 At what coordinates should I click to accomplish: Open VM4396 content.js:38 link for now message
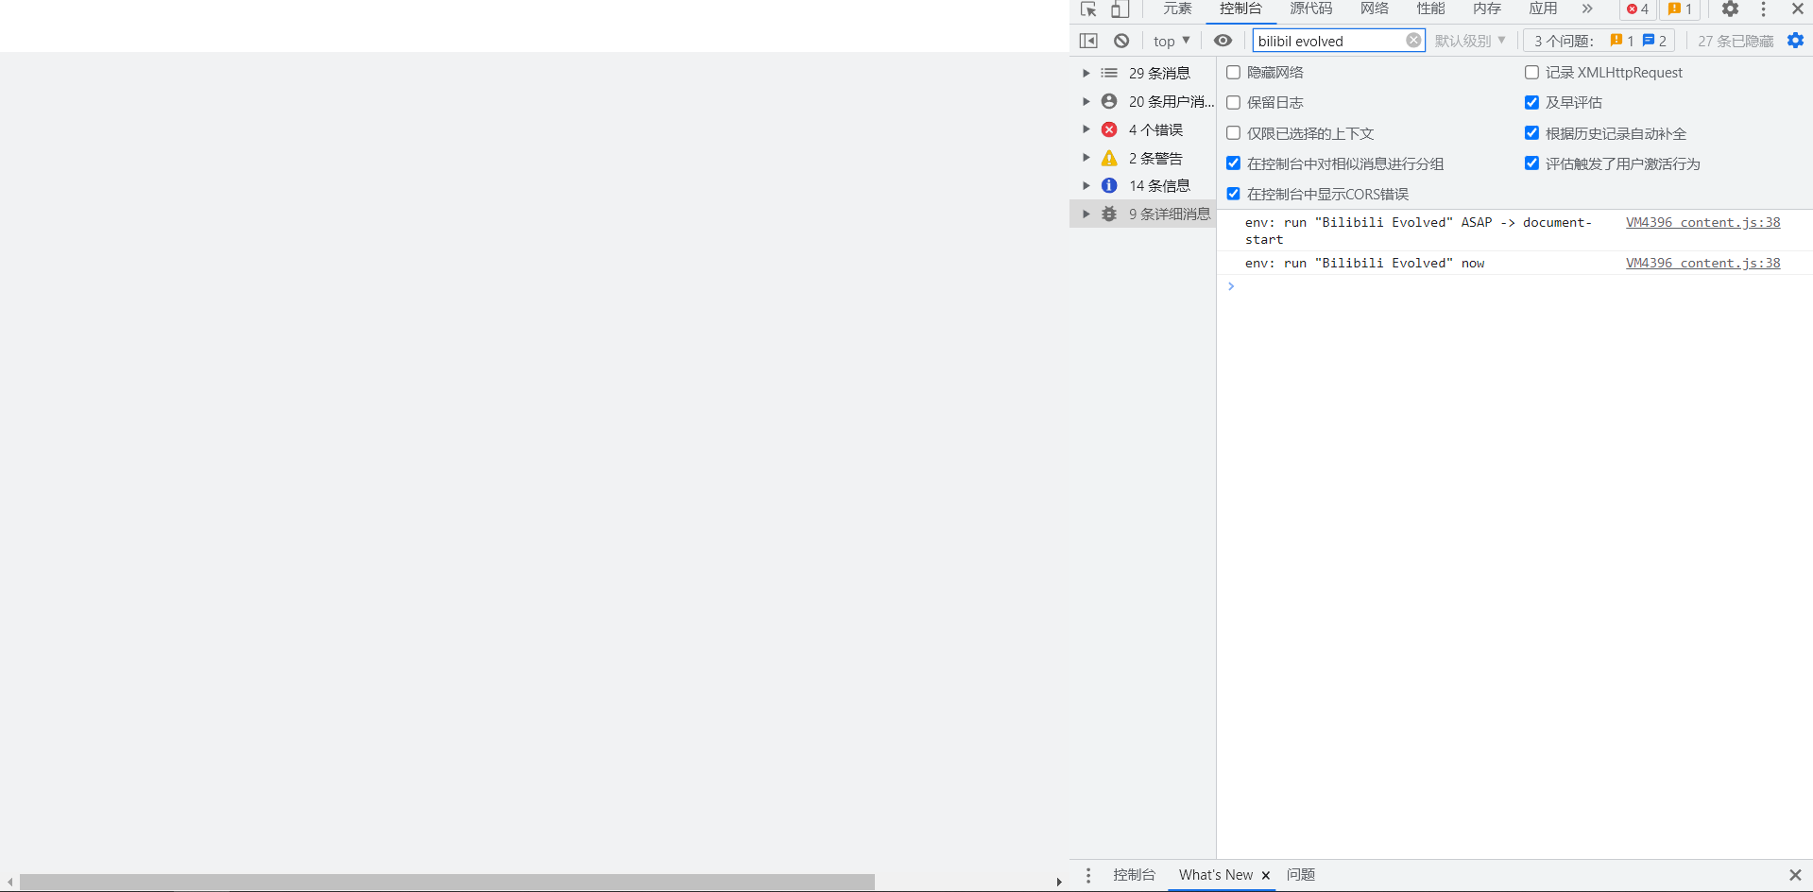pyautogui.click(x=1702, y=263)
